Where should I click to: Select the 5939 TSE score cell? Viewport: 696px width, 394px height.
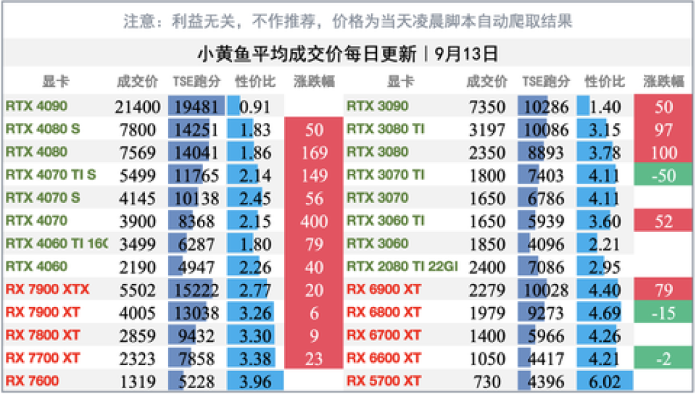(x=546, y=221)
